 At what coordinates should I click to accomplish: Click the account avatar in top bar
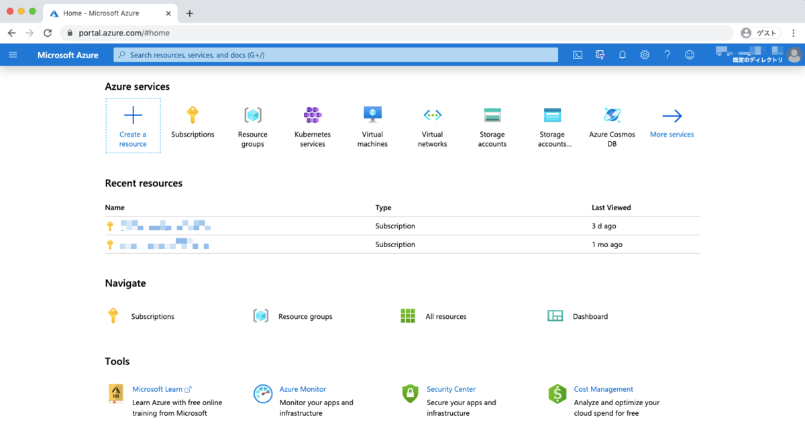pyautogui.click(x=795, y=55)
